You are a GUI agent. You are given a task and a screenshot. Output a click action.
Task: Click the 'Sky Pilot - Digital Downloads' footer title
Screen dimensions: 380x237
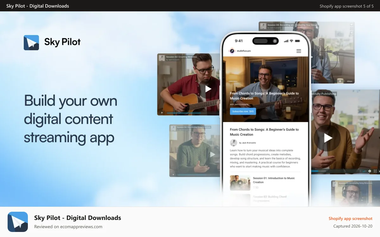(78, 218)
